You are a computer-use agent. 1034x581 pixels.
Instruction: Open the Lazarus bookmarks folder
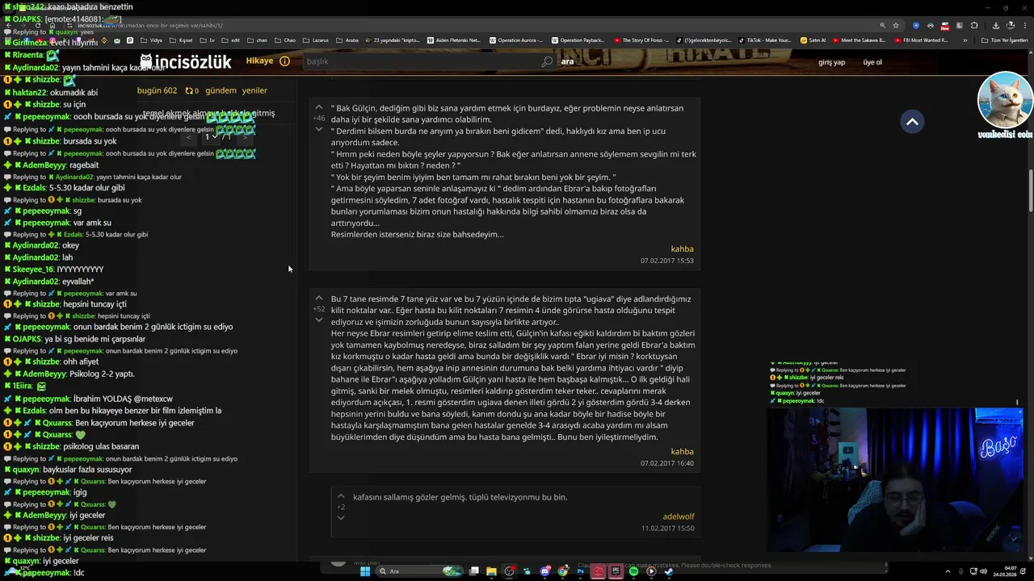click(316, 40)
